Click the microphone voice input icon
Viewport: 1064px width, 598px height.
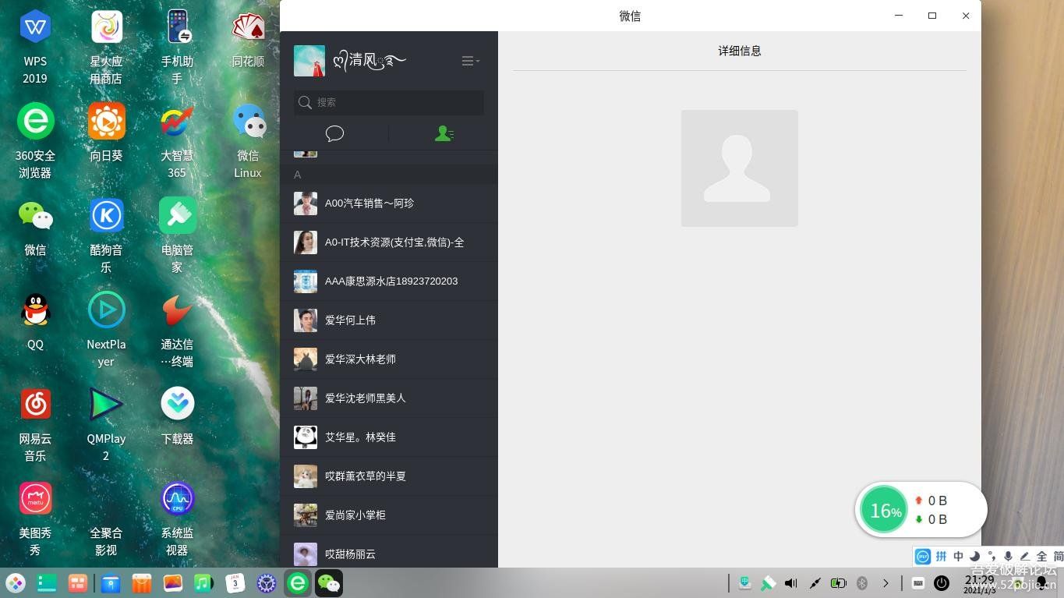tap(1008, 556)
